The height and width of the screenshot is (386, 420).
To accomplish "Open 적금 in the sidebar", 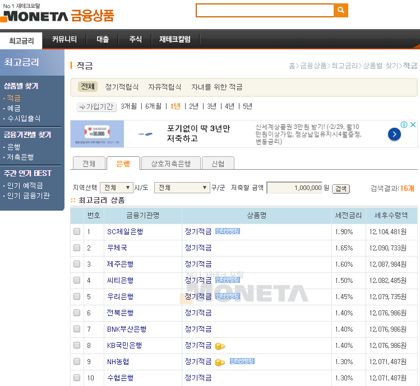I will coord(13,98).
